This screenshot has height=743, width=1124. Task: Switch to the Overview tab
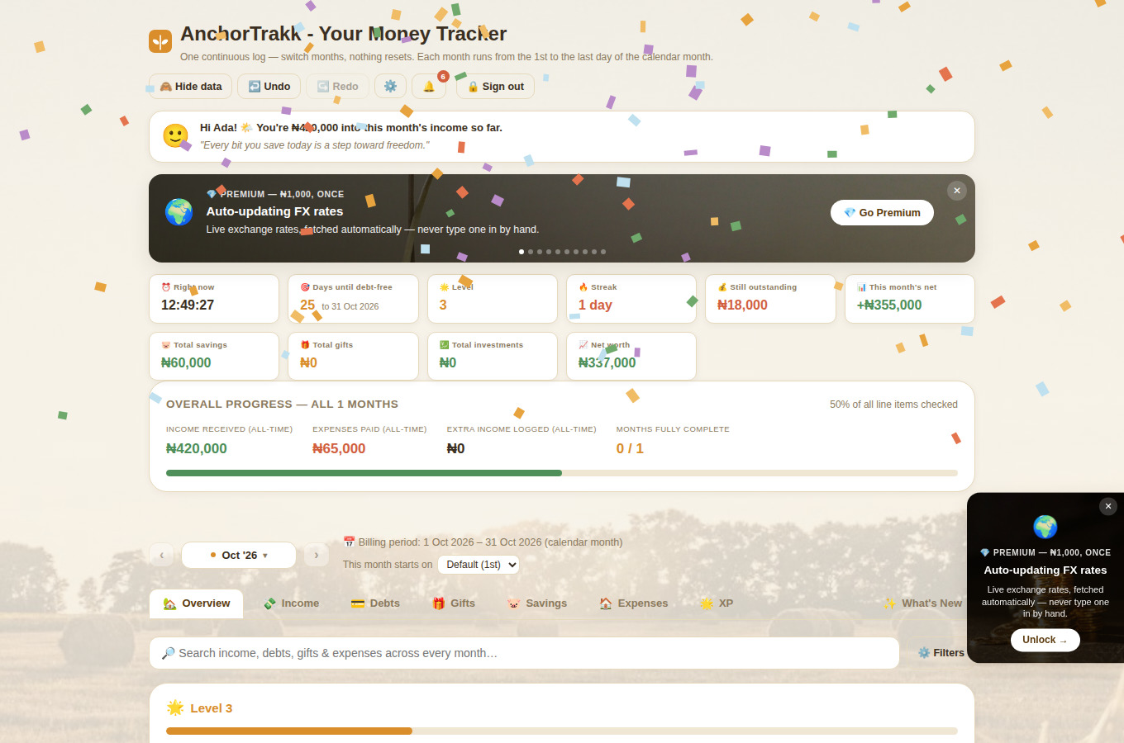click(x=197, y=603)
